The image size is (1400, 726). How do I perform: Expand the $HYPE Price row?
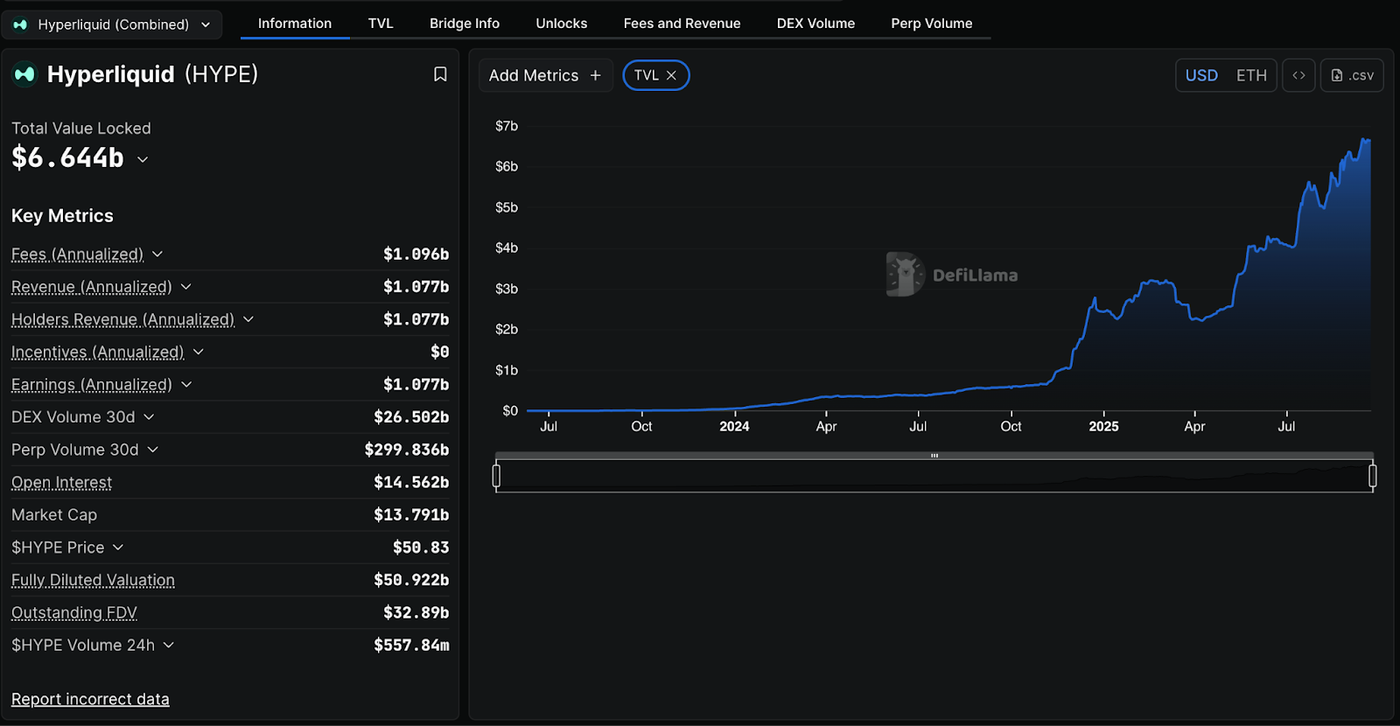[x=118, y=548]
